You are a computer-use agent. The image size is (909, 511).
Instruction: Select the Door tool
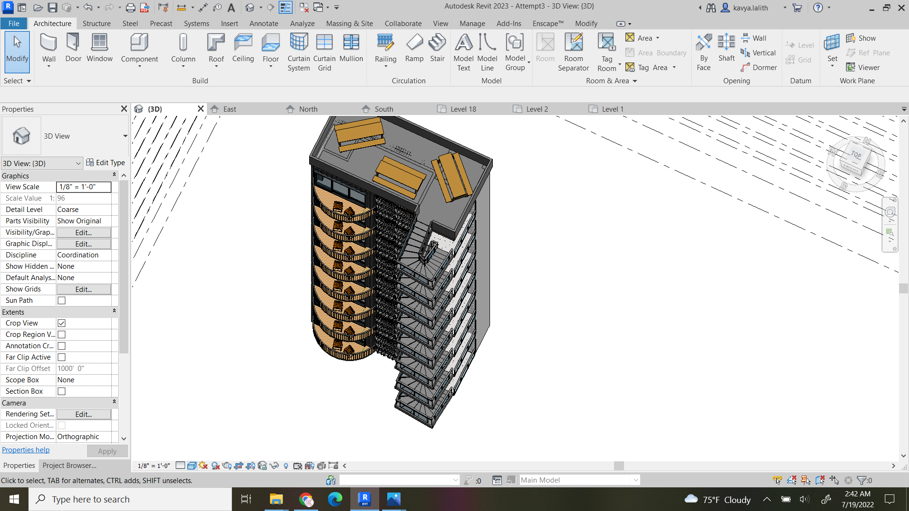73,47
